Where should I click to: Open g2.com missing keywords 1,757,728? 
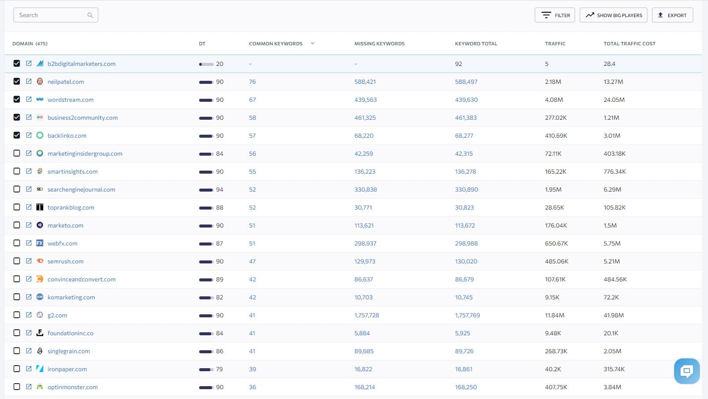367,315
